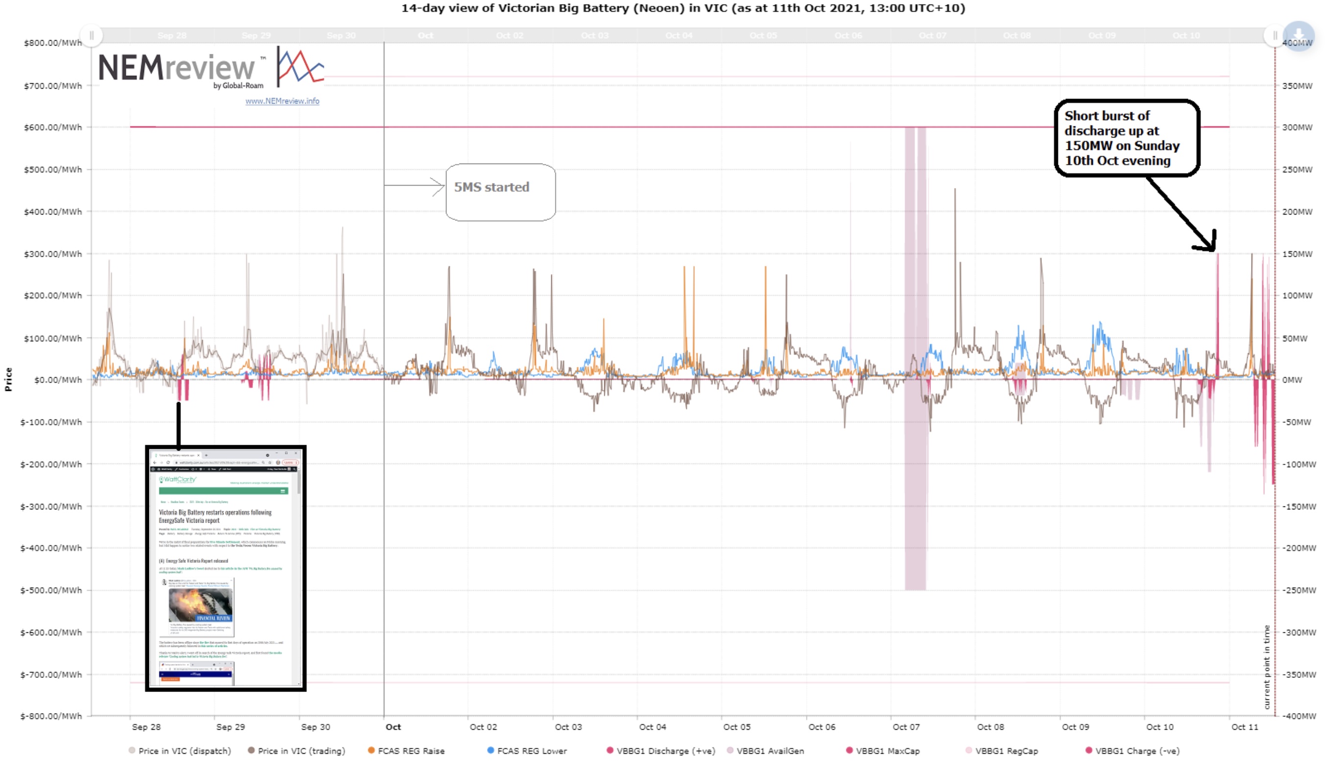Click the bold Oct x-axis label

tap(393, 726)
